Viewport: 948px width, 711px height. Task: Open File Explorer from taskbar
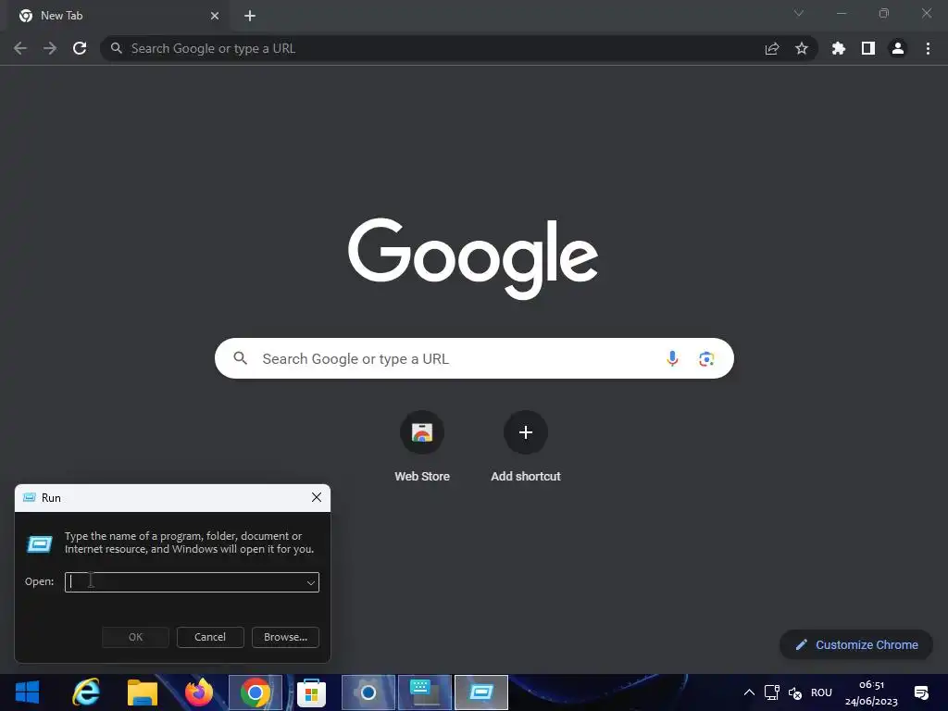[143, 692]
